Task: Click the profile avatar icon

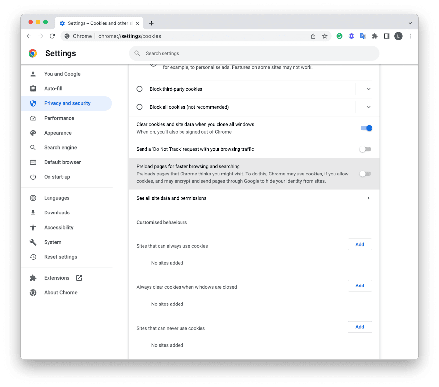Action: [398, 36]
